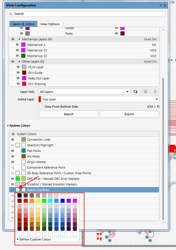Pick yellow in the color palette

click(x=38, y=201)
